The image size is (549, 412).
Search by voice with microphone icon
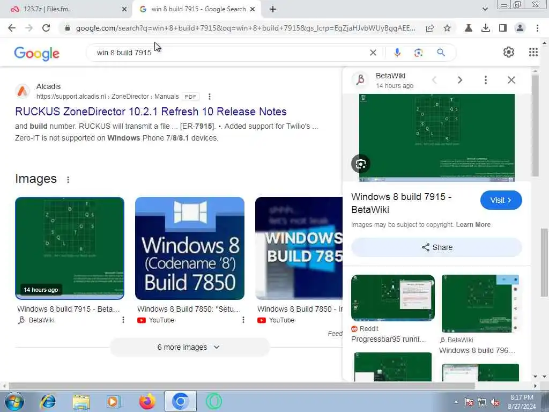pyautogui.click(x=397, y=53)
